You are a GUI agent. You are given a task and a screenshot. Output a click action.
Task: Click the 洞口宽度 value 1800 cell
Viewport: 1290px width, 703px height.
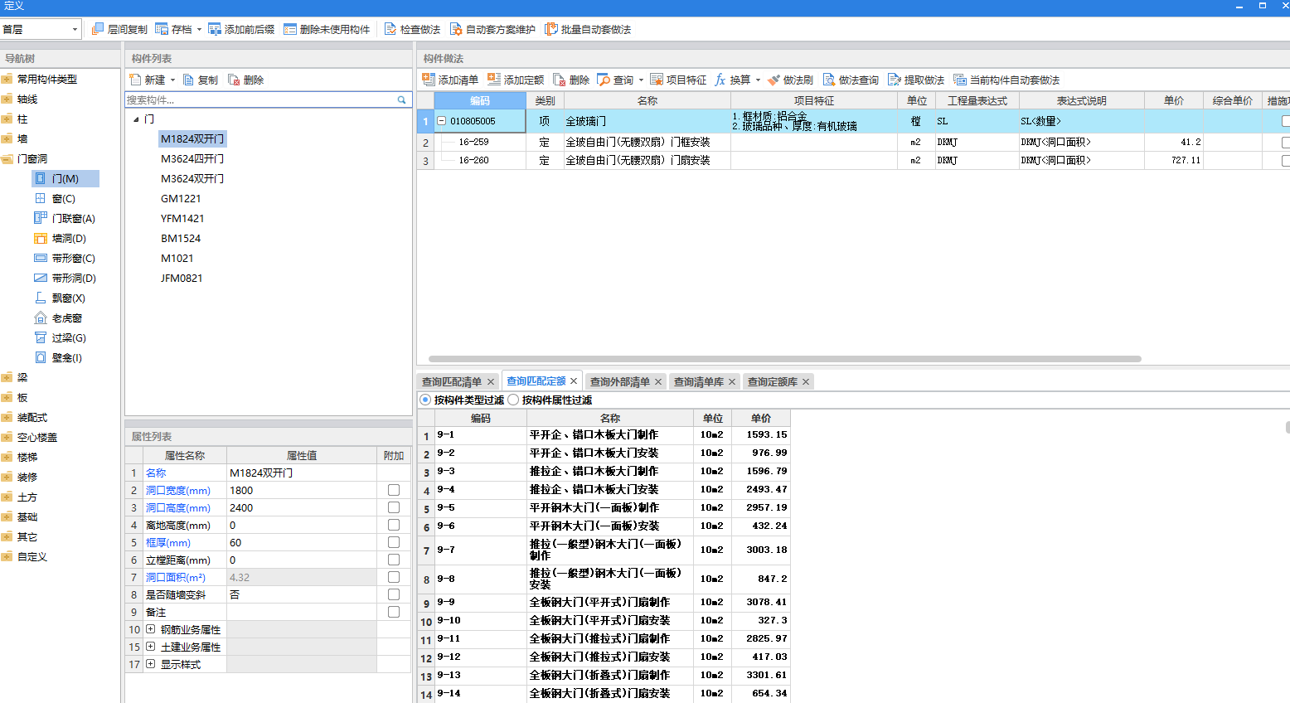(x=302, y=490)
